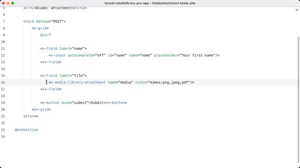Click the @csrf directive

pyautogui.click(x=45, y=35)
